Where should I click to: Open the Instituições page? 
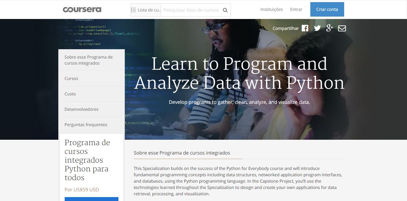pyautogui.click(x=271, y=9)
